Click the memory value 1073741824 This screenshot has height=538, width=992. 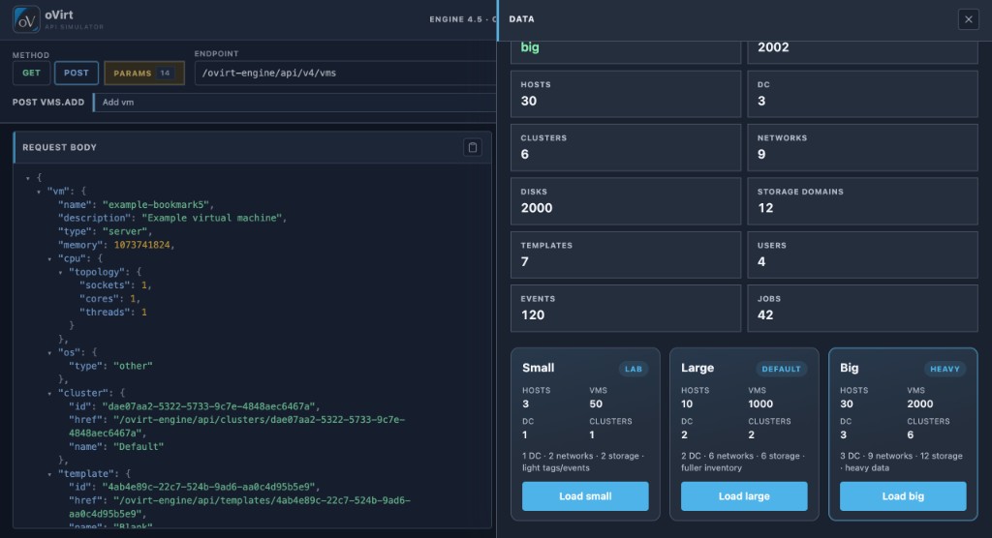(x=141, y=245)
